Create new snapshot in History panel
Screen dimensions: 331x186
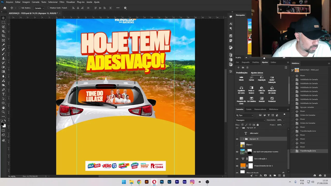320,176
